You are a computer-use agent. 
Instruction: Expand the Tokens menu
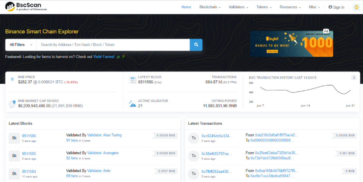point(264,7)
